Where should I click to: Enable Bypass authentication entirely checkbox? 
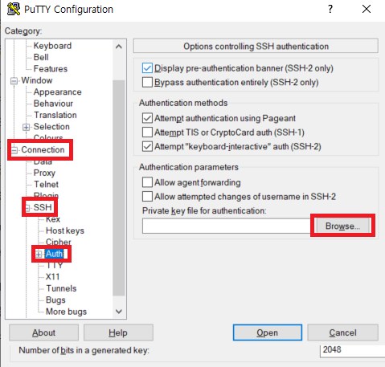point(147,82)
